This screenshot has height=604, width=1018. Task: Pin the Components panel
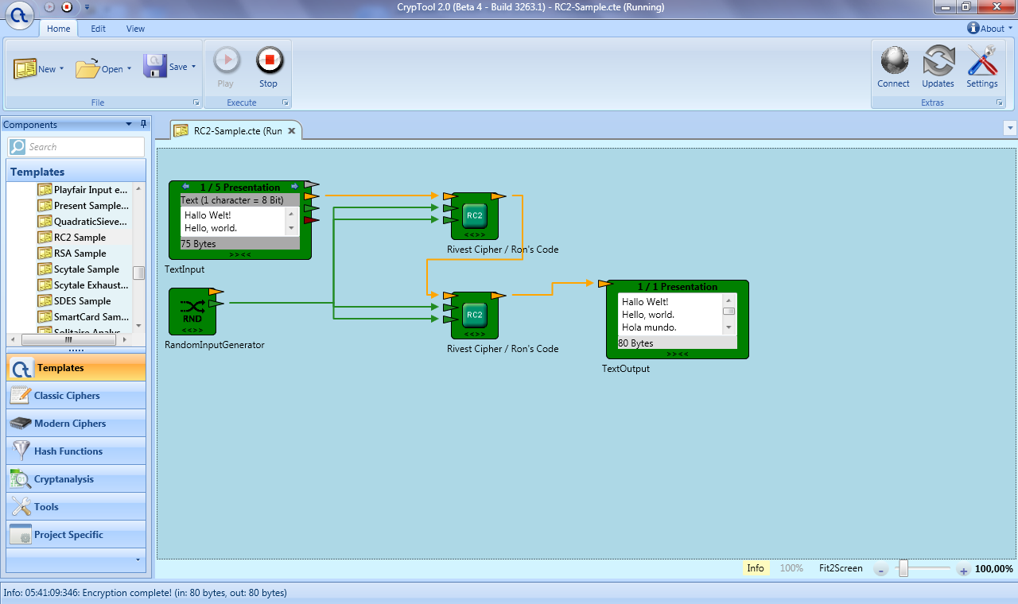pyautogui.click(x=144, y=124)
